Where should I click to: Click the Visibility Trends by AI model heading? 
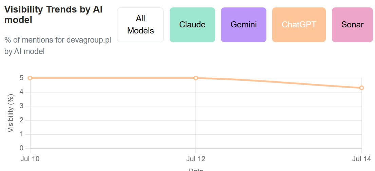54,15
